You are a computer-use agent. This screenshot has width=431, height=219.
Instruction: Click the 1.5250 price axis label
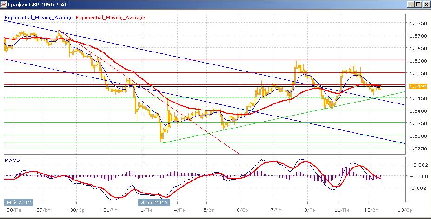point(418,148)
